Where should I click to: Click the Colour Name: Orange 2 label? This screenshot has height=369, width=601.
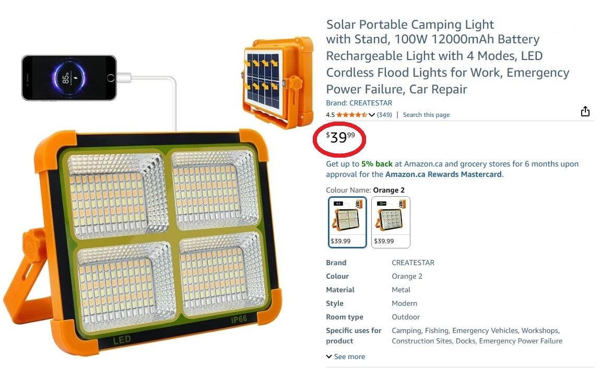pyautogui.click(x=365, y=190)
